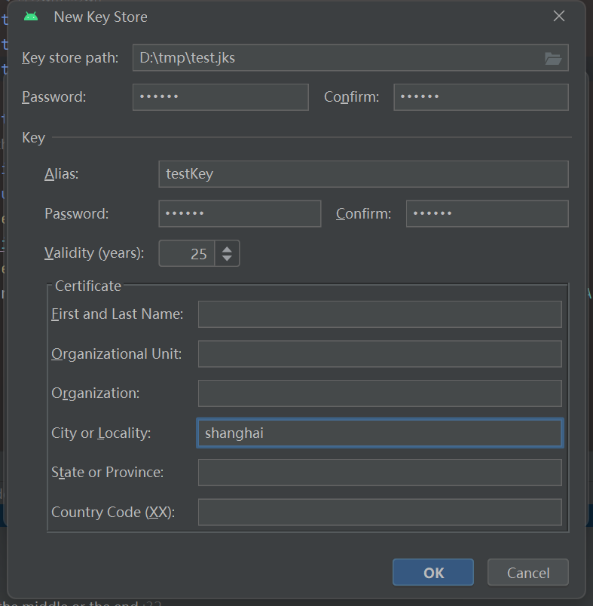Click the City or Locality field

click(x=380, y=433)
